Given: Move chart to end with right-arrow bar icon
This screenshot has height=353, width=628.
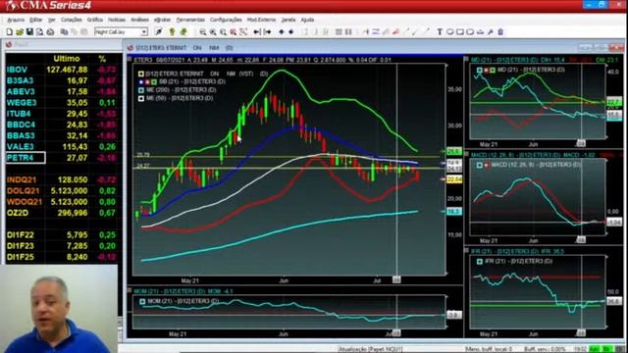Looking at the screenshot, I should click(267, 32).
